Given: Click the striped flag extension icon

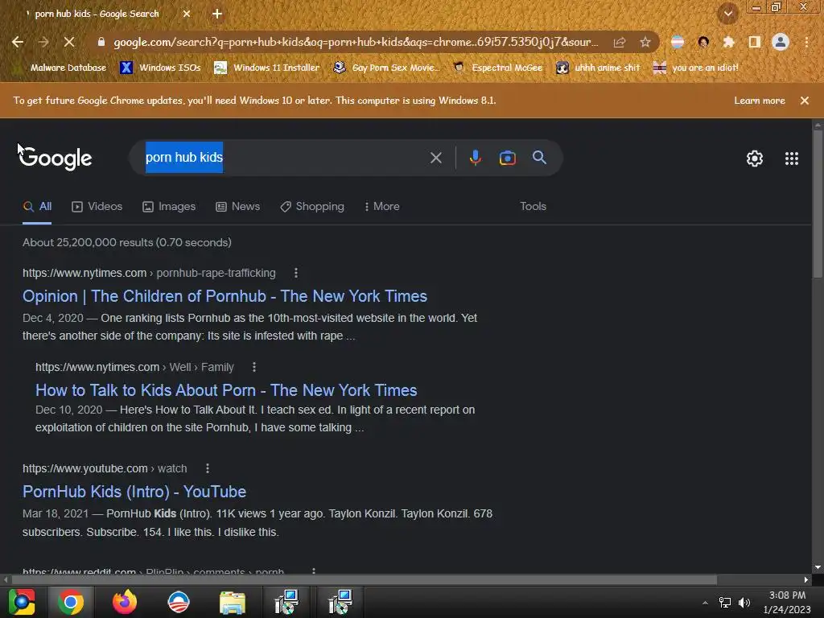Looking at the screenshot, I should [678, 43].
